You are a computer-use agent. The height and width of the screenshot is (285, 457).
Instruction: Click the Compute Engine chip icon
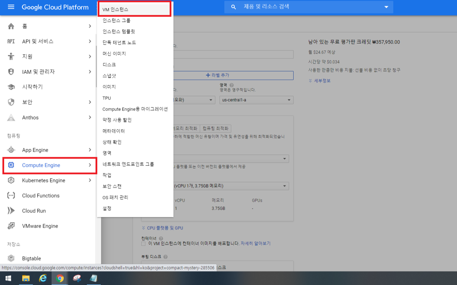point(11,165)
